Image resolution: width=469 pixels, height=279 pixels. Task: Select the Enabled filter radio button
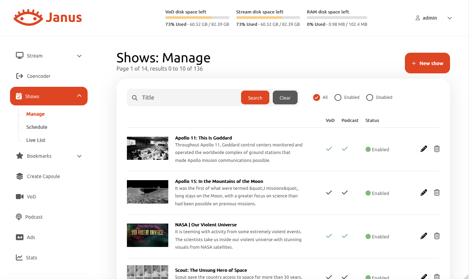click(338, 97)
